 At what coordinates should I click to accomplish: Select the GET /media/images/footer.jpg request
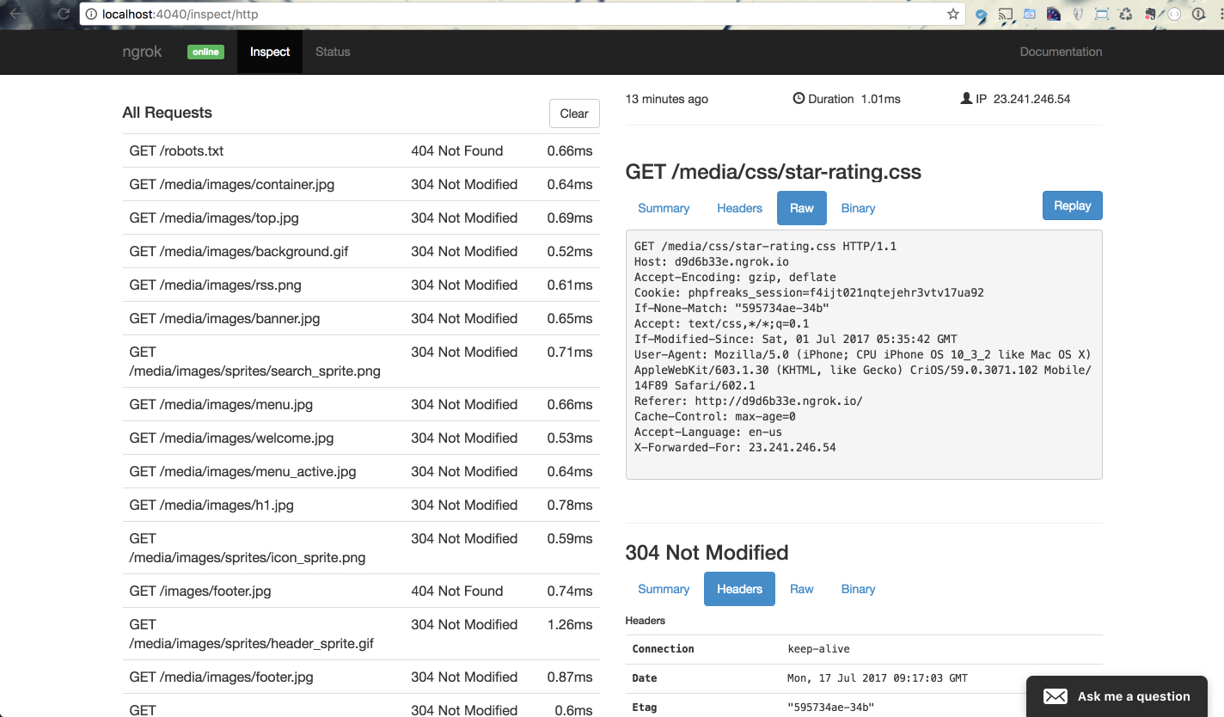361,677
